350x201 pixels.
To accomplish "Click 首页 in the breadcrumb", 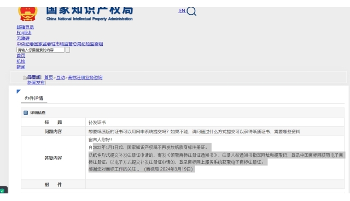I will [49, 77].
